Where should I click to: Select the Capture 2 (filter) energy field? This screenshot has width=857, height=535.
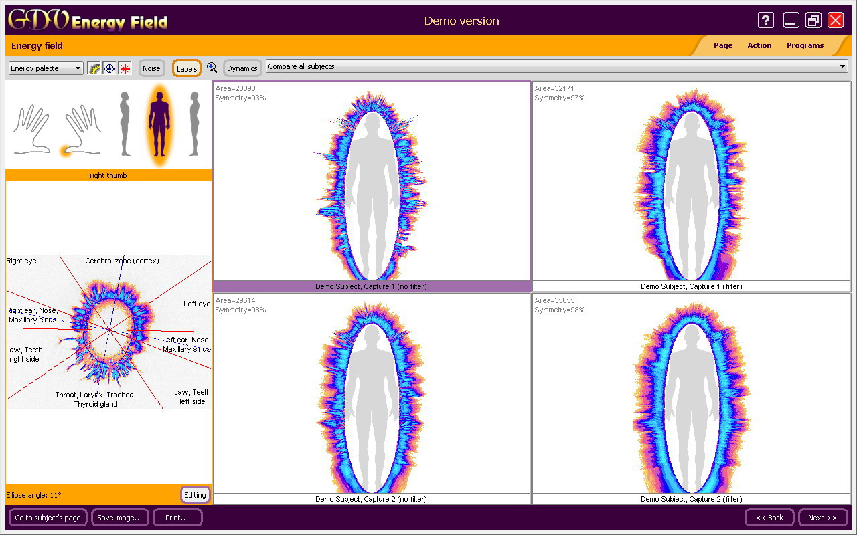692,399
